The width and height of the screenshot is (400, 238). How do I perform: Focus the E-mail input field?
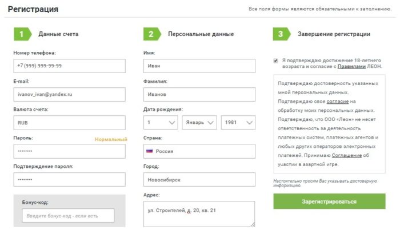click(x=69, y=94)
